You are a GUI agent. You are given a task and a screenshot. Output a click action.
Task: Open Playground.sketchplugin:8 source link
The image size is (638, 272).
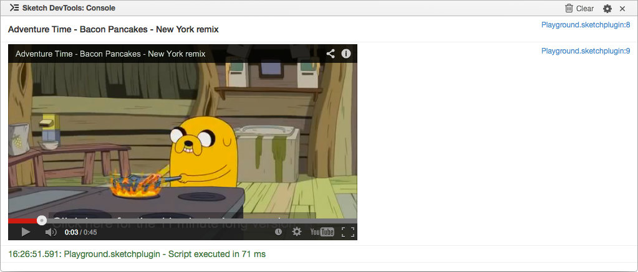click(586, 25)
